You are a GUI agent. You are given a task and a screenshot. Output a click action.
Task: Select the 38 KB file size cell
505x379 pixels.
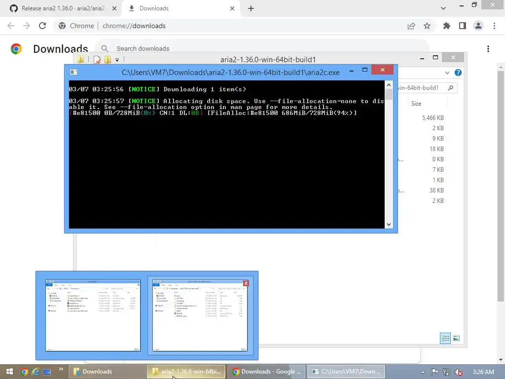(x=436, y=190)
